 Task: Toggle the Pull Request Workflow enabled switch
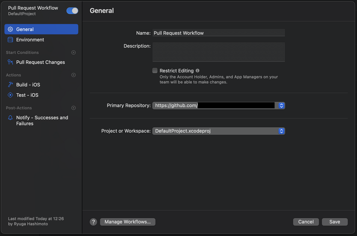coord(72,11)
